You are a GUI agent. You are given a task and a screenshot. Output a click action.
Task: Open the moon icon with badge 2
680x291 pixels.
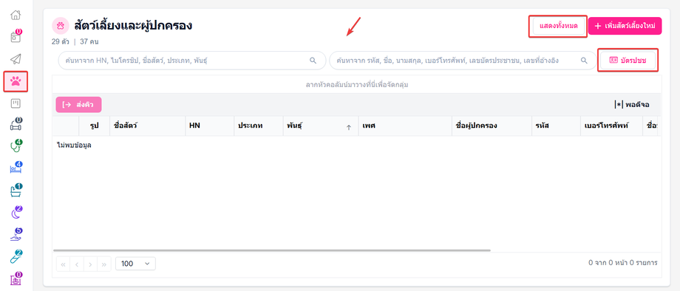[x=16, y=213]
